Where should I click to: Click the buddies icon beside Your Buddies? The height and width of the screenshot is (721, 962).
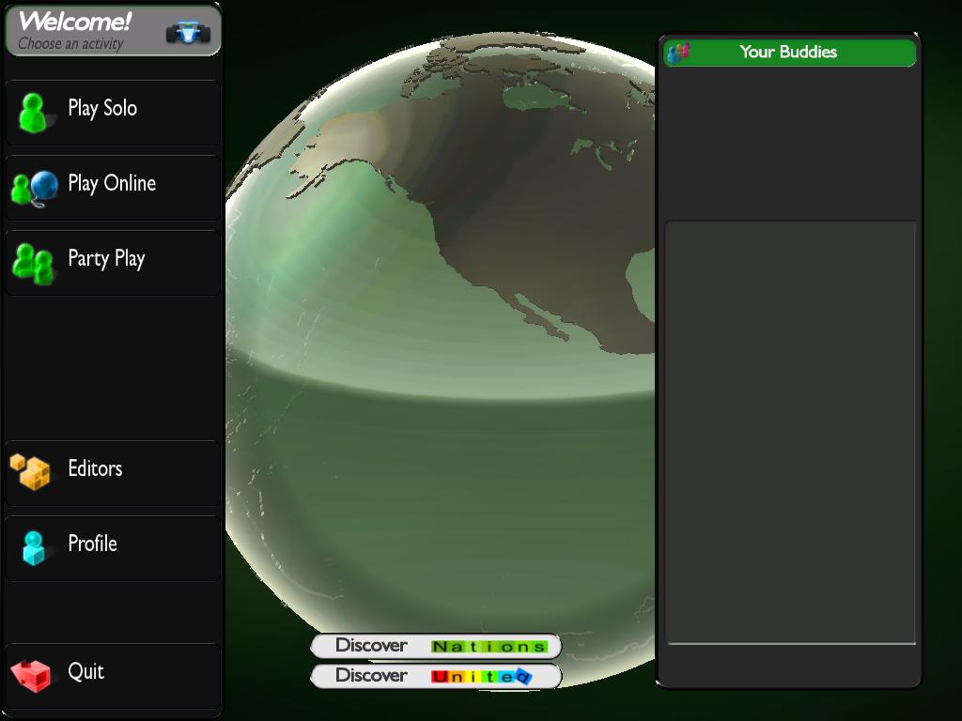click(678, 53)
